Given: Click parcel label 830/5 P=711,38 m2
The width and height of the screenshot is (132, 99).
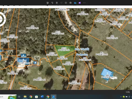Looking at the screenshot, I should pyautogui.click(x=12, y=36).
